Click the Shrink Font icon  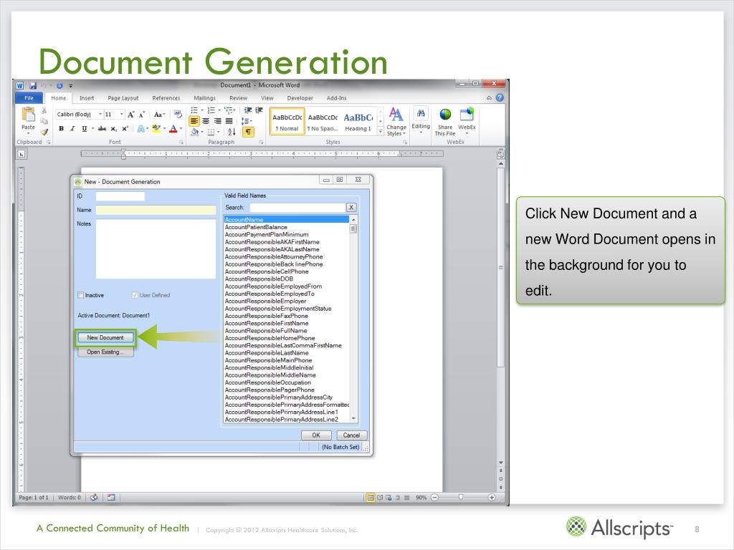(x=142, y=115)
